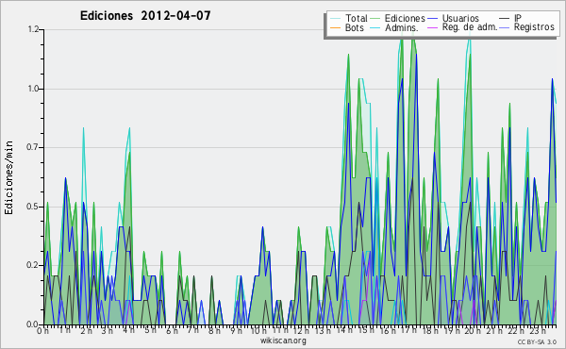
Task: Select the Ediciones legend label
Action: tap(405, 18)
